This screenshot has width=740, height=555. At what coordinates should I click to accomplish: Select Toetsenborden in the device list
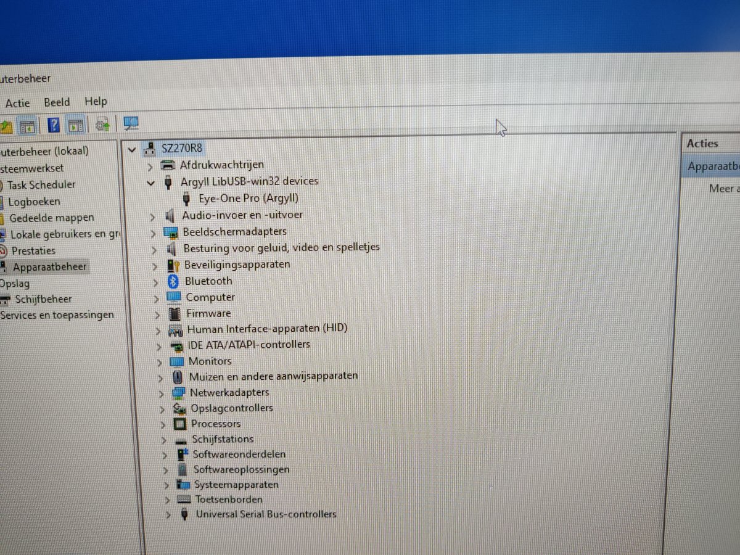coord(229,499)
